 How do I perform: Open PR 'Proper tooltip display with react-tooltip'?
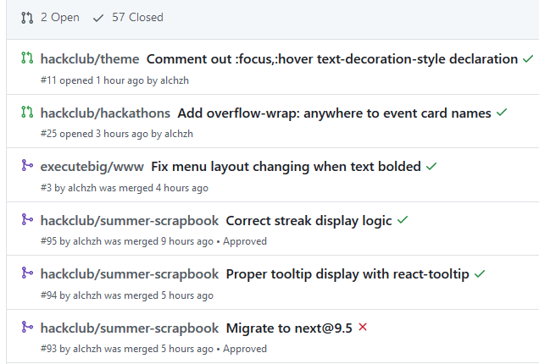pos(347,274)
